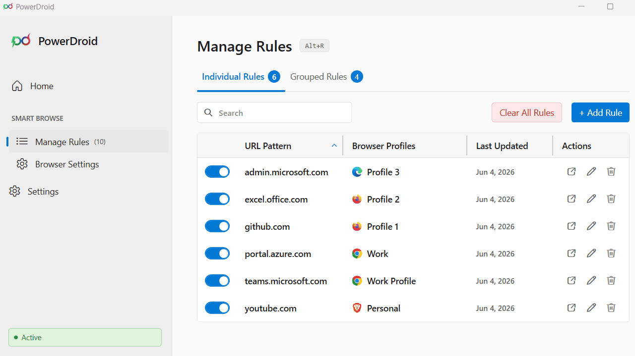Image resolution: width=635 pixels, height=356 pixels.
Task: Click Profile 1 for github.com
Action: point(382,226)
